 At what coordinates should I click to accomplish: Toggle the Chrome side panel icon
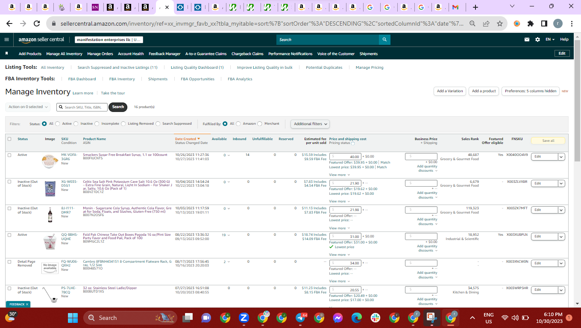[x=544, y=24]
